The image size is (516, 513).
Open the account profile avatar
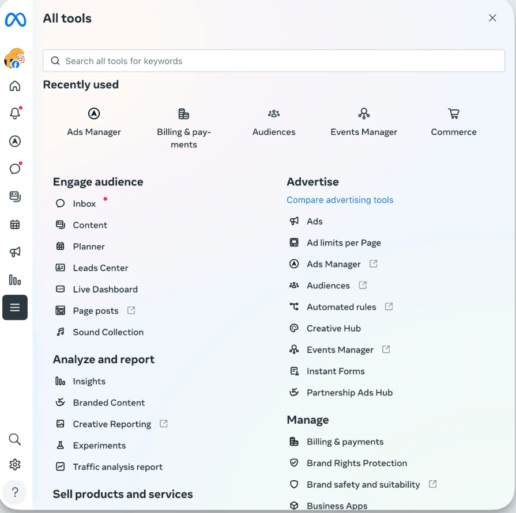pos(14,58)
